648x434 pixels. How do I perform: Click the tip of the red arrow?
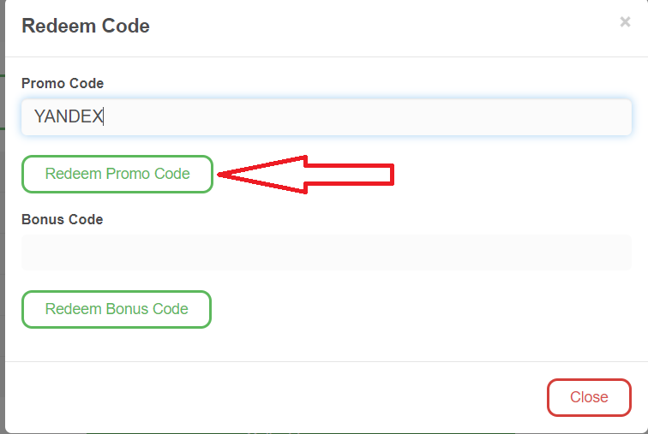(x=225, y=175)
